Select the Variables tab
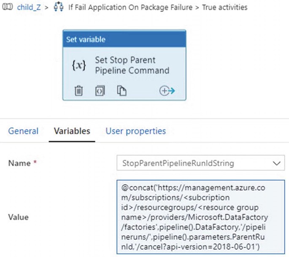Screen dimensions: 289x257 pos(72,131)
